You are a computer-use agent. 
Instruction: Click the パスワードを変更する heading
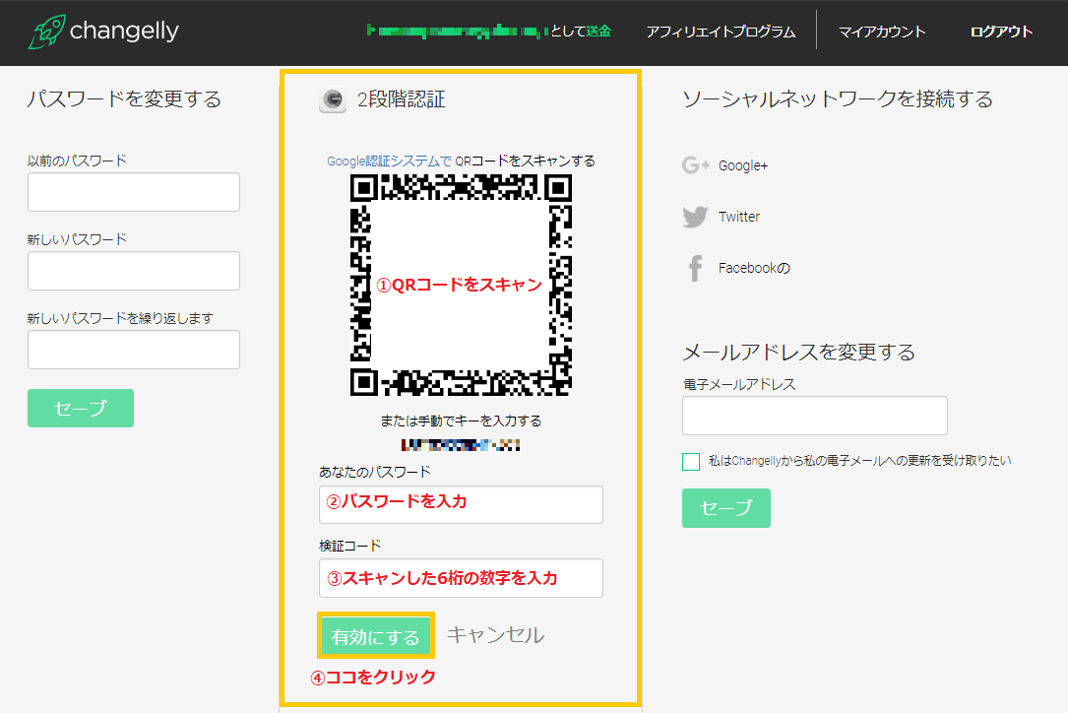[x=124, y=98]
